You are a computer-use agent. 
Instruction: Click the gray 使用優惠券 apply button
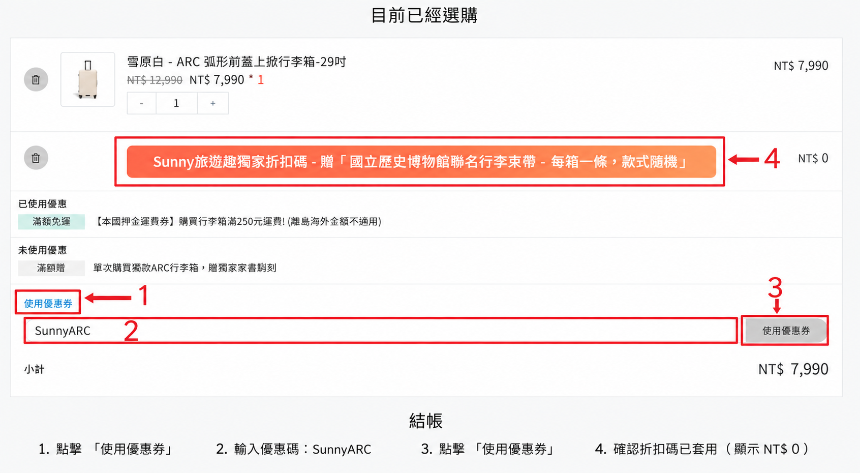785,331
